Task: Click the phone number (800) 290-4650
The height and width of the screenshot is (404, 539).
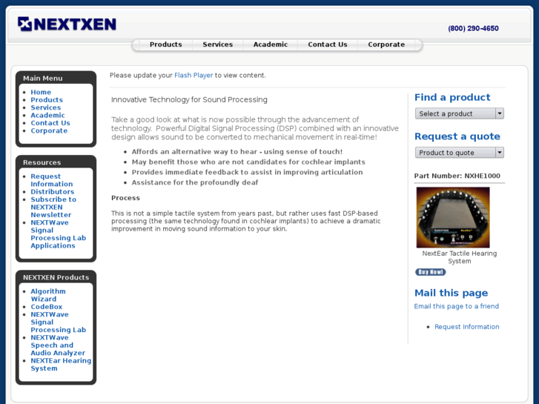Action: [x=473, y=28]
